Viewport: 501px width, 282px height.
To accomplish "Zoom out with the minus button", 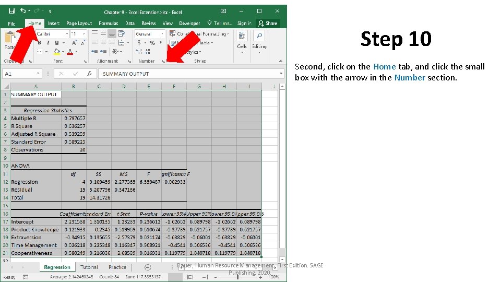I will click(216, 277).
